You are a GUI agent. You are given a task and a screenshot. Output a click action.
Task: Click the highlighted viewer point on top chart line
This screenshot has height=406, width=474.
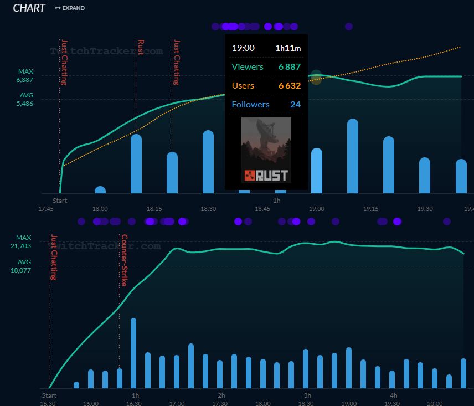316,75
